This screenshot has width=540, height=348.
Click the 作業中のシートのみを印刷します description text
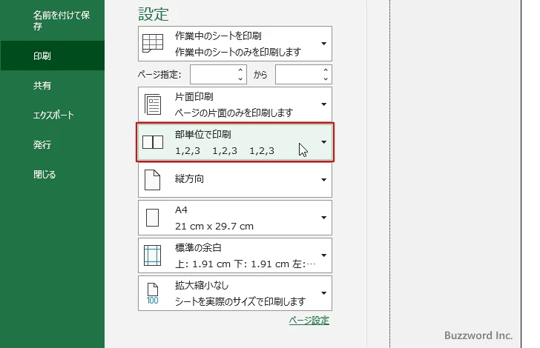pyautogui.click(x=238, y=52)
